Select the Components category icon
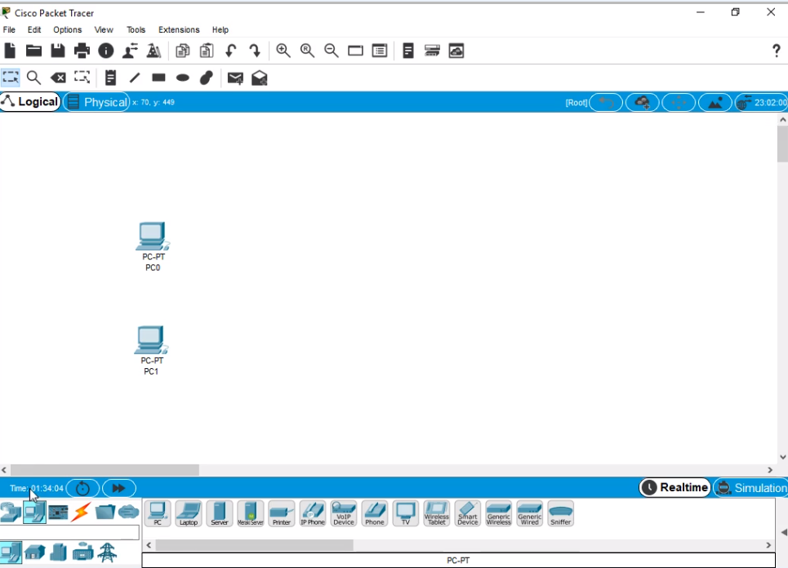This screenshot has height=568, width=788. click(x=58, y=513)
